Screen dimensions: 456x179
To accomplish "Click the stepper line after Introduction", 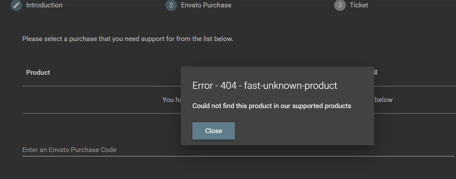I will pyautogui.click(x=114, y=5).
